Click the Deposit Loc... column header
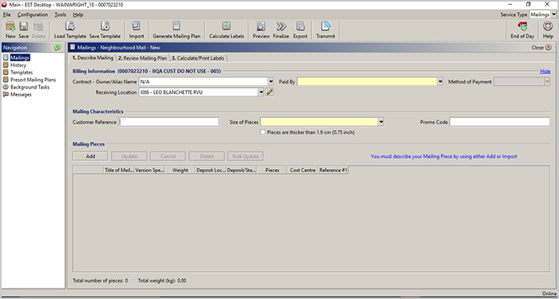Viewport: 559px width, 299px height. [x=211, y=170]
